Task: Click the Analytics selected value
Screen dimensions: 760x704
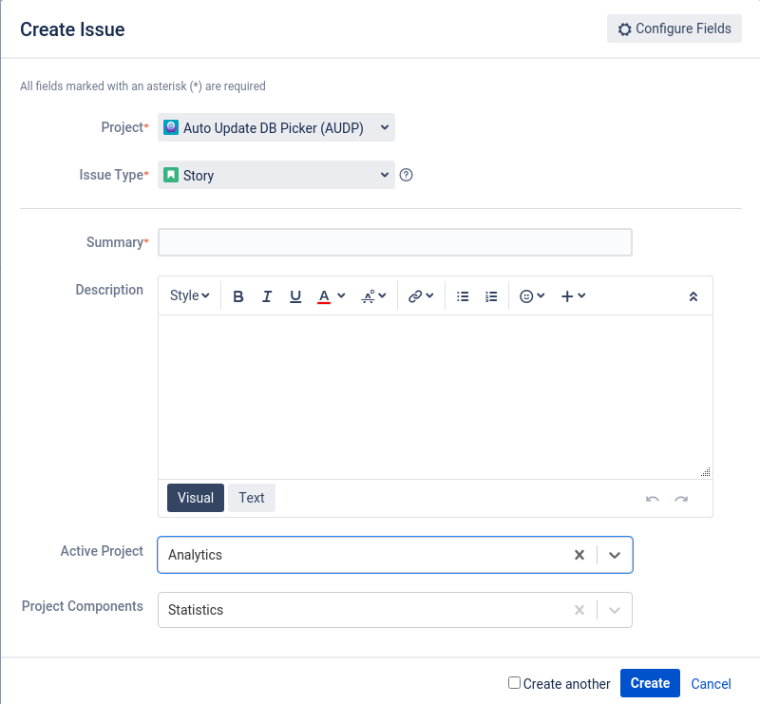Action: click(x=195, y=555)
